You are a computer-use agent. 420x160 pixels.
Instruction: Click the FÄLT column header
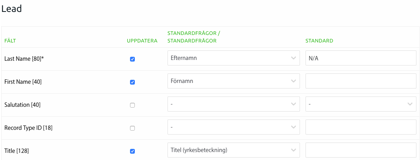pos(10,41)
